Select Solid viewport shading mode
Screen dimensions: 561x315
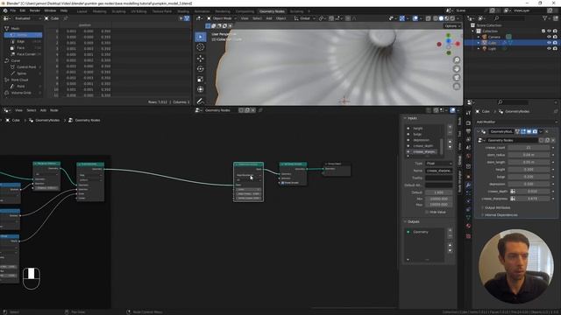[x=441, y=18]
